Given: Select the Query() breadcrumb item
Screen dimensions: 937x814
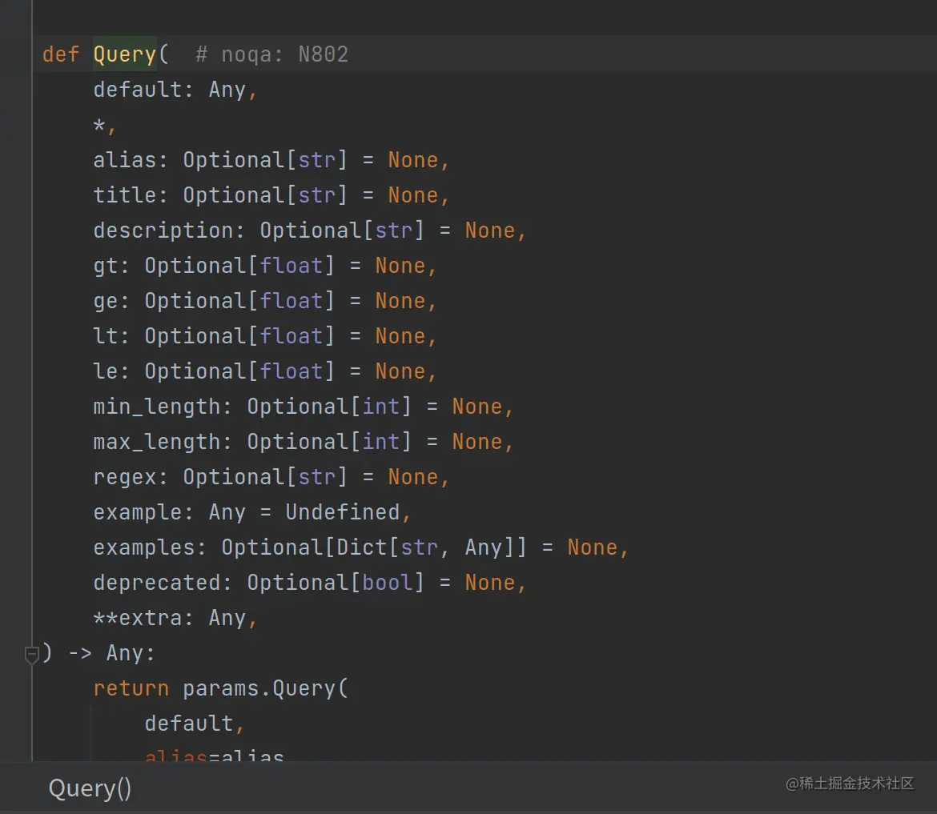Looking at the screenshot, I should pos(90,788).
